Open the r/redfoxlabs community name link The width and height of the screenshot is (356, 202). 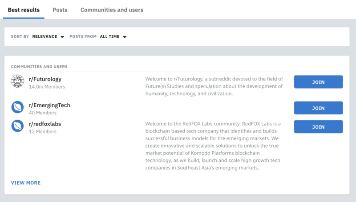(x=45, y=124)
